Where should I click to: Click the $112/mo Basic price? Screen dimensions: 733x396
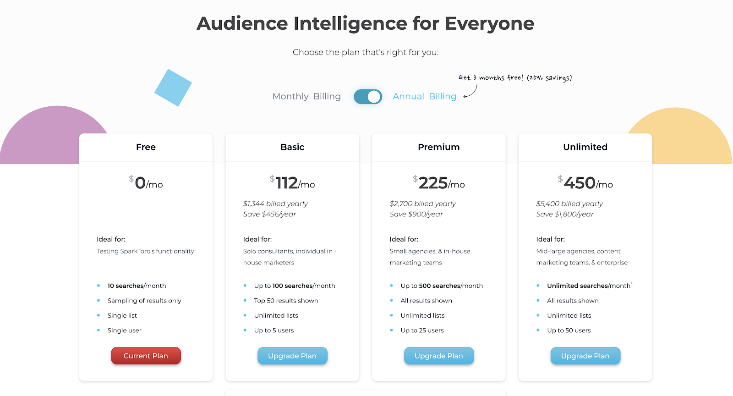click(292, 183)
